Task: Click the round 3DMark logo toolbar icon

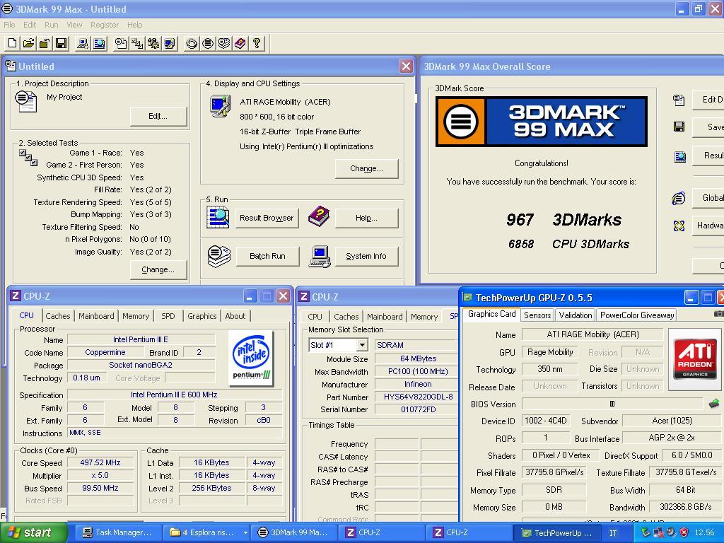Action: pyautogui.click(x=208, y=43)
